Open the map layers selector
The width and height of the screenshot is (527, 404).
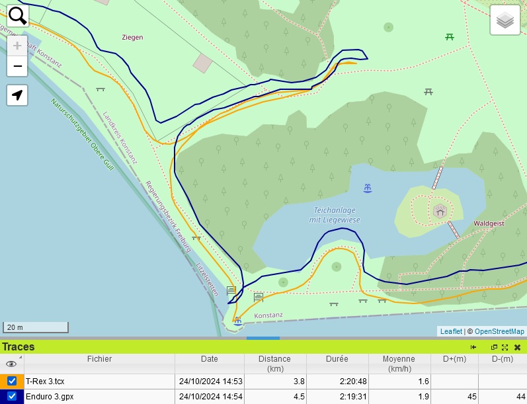pyautogui.click(x=505, y=20)
